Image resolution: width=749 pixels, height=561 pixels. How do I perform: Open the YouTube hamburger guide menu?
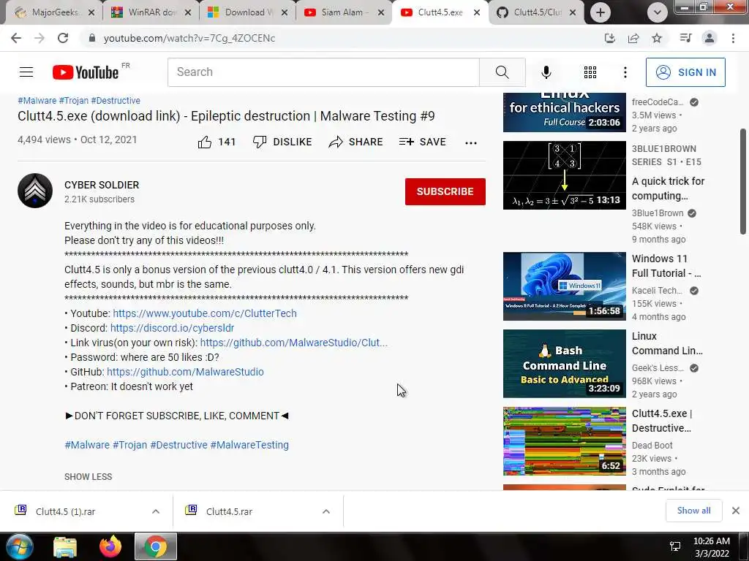[x=26, y=72]
